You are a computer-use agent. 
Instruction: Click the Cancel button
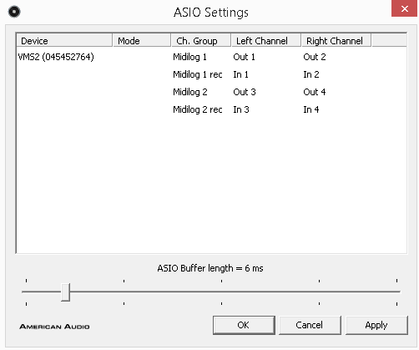click(310, 325)
